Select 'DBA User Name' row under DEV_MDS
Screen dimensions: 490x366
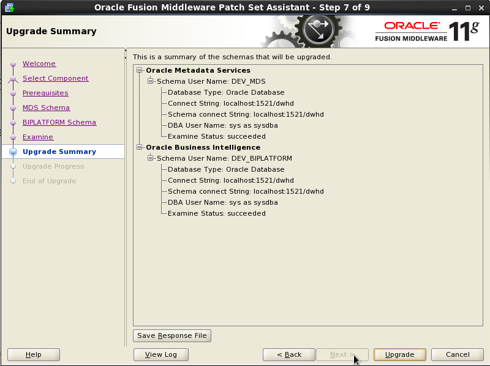(x=223, y=125)
